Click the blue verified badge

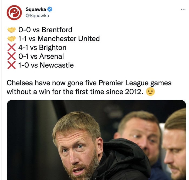50,9
